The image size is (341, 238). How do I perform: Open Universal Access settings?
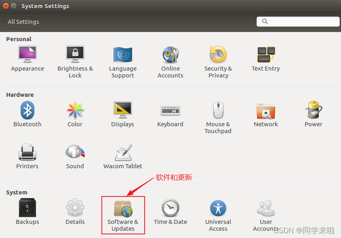pyautogui.click(x=218, y=215)
